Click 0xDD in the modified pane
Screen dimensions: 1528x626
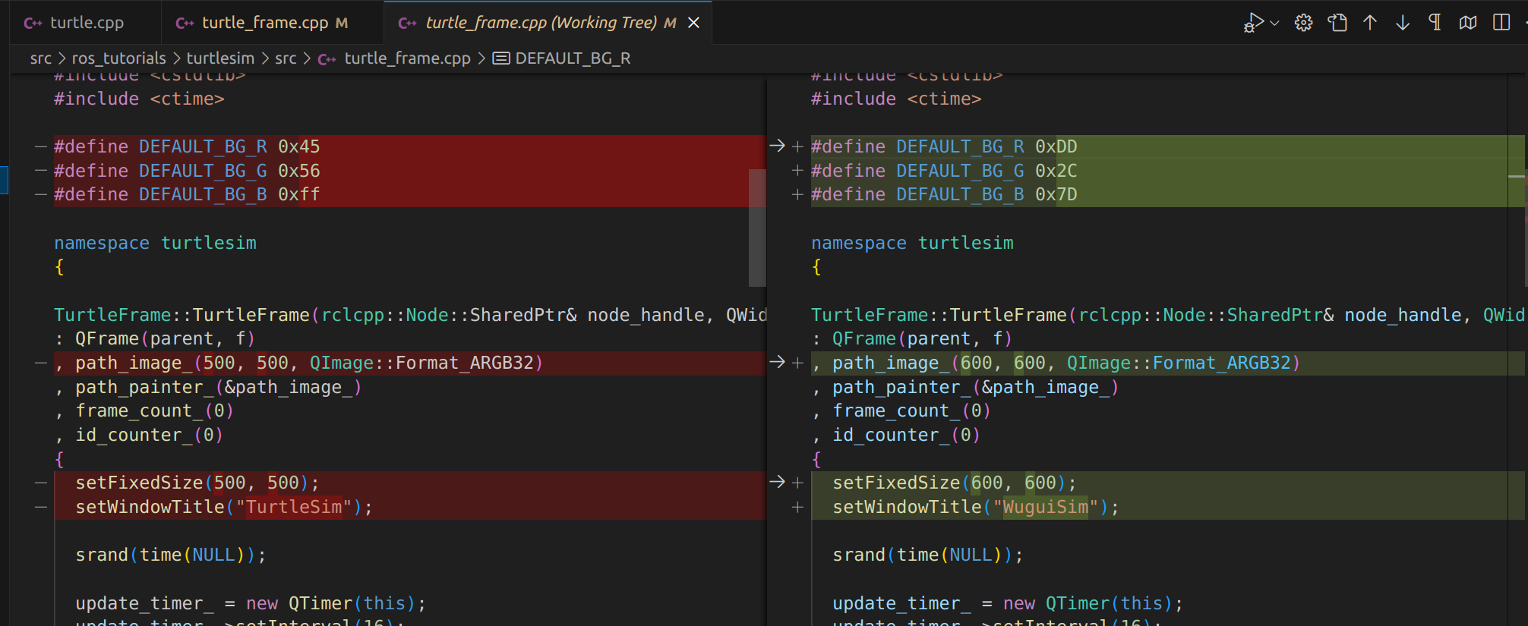click(1056, 146)
